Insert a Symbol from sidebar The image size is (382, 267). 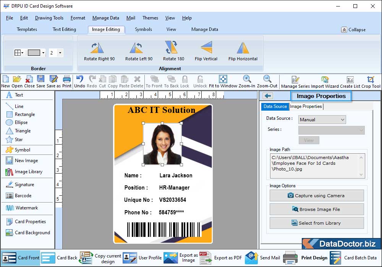click(x=18, y=150)
